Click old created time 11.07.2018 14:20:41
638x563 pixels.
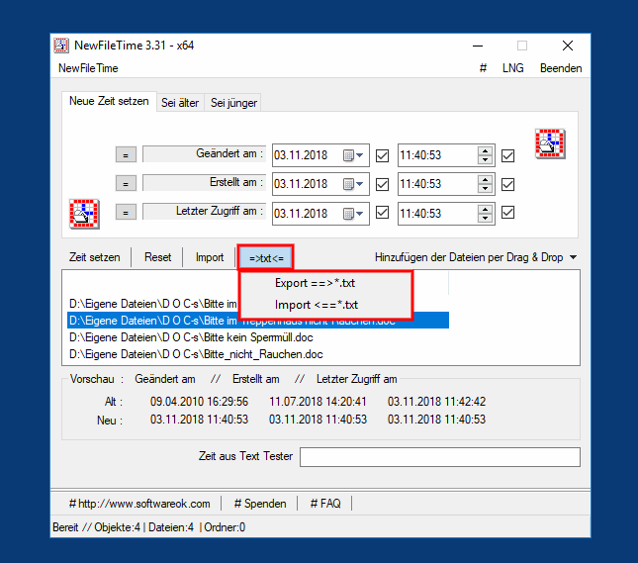click(318, 402)
